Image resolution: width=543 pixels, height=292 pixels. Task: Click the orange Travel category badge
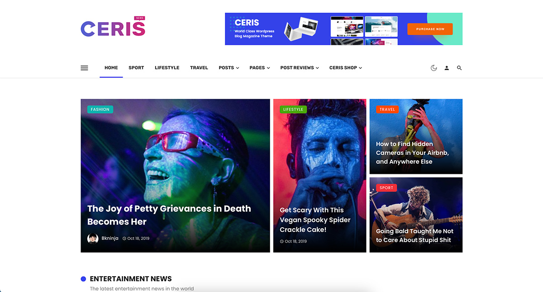pos(387,110)
